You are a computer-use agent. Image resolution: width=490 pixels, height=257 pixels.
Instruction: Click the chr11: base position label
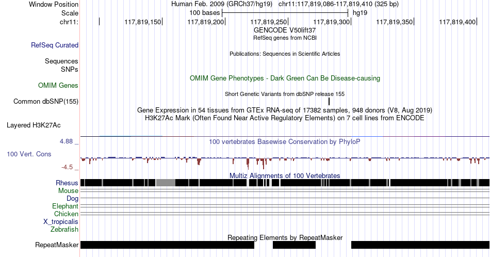(x=69, y=22)
